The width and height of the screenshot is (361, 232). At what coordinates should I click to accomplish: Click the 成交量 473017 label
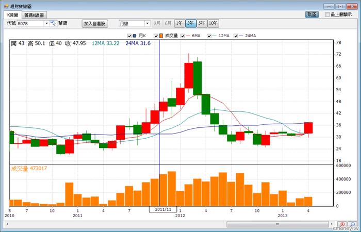[29, 169]
